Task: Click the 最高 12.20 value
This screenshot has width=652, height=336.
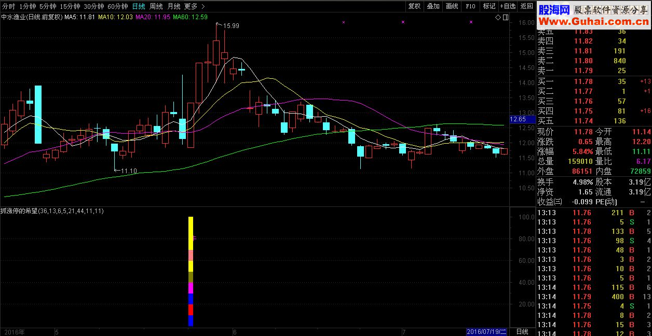Action: pos(642,142)
